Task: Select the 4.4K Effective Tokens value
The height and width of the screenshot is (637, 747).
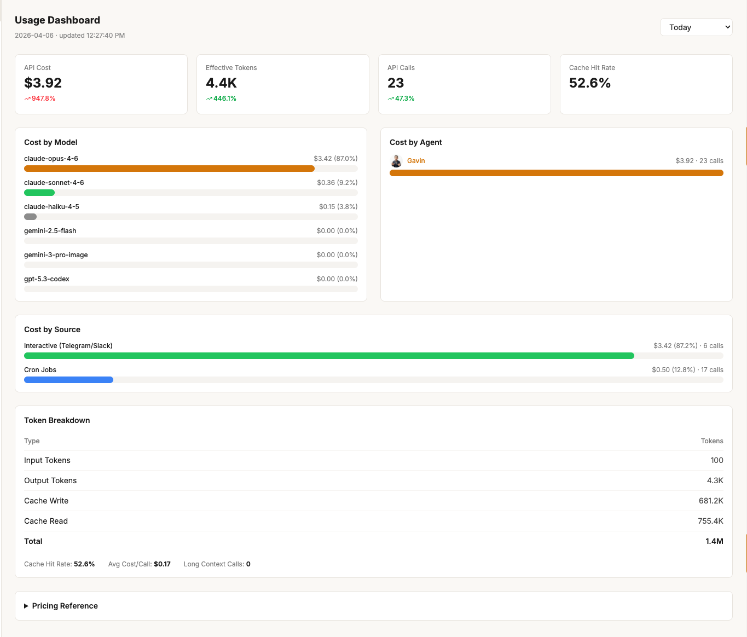Action: 221,83
